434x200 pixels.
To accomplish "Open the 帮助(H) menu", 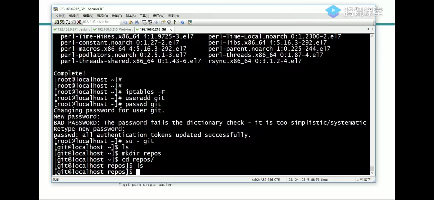I will tap(173, 16).
